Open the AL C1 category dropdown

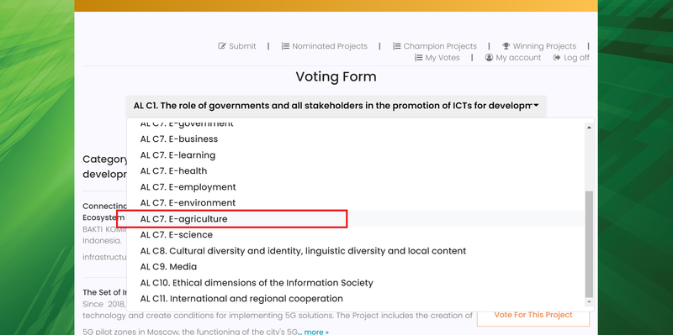(336, 106)
